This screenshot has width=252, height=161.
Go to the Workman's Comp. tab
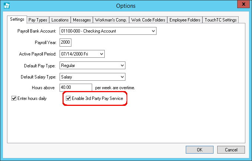111,20
